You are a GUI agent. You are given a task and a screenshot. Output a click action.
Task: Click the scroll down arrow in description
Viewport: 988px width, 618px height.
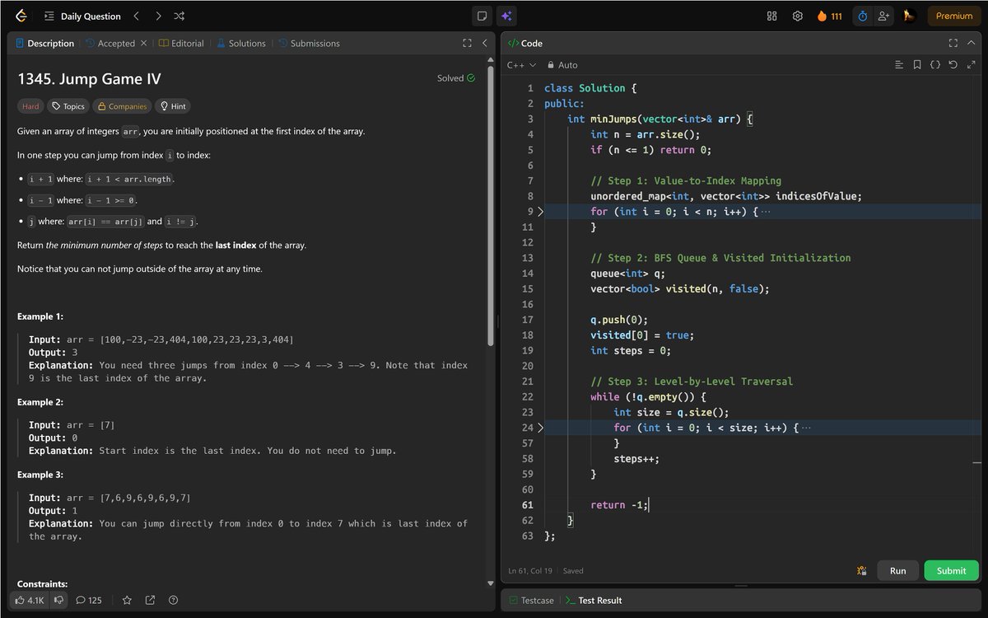point(491,583)
